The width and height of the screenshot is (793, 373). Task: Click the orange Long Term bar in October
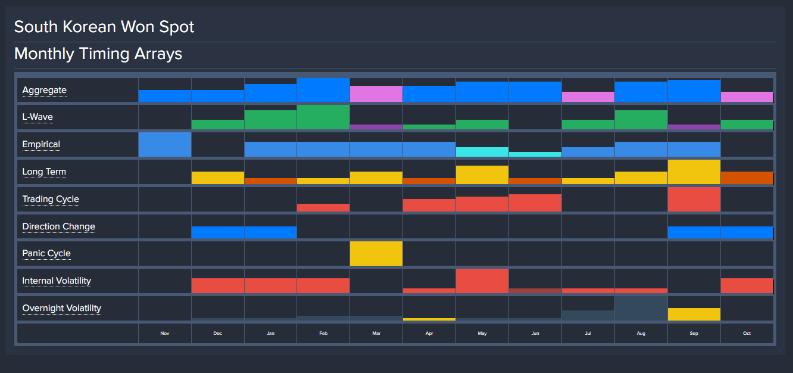click(747, 178)
